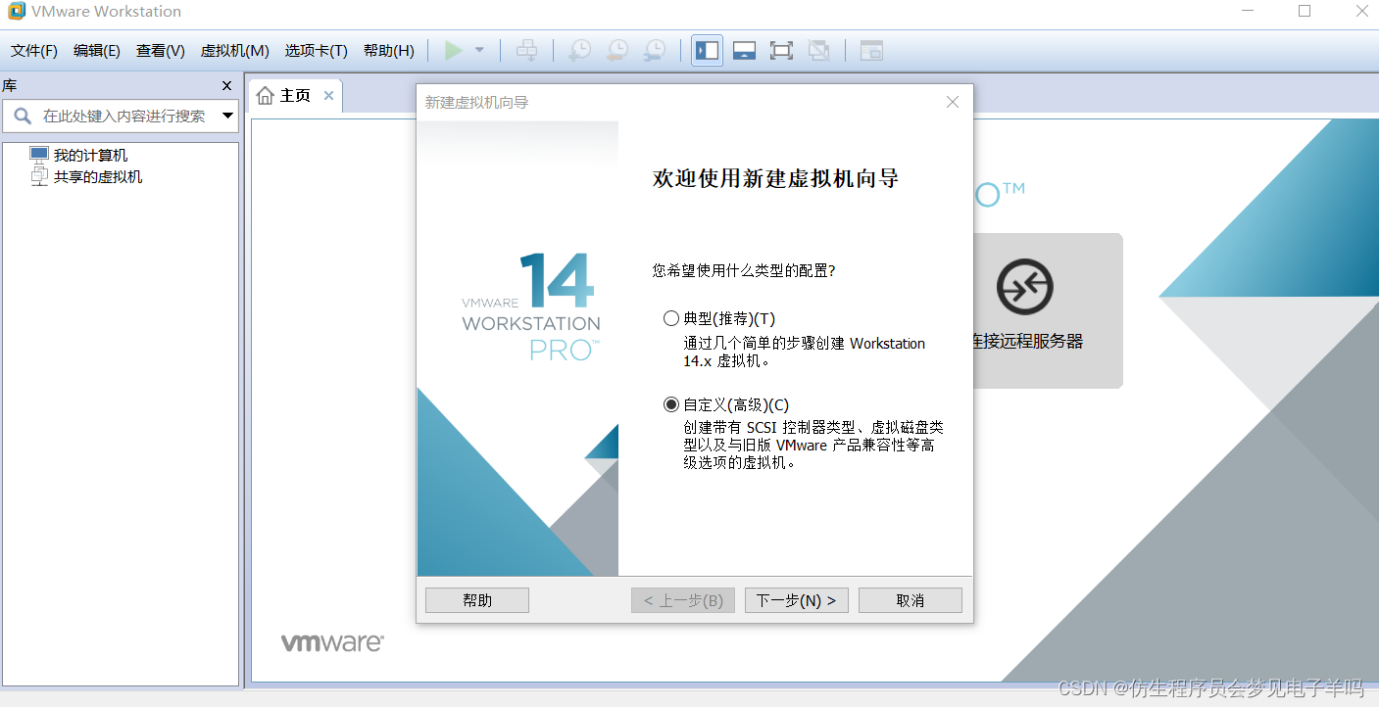Image resolution: width=1379 pixels, height=707 pixels.
Task: Open the 虚拟机(M) menu
Action: [235, 50]
